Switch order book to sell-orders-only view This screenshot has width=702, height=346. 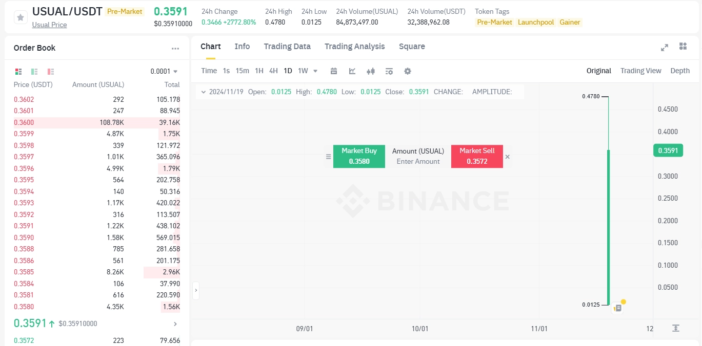pyautogui.click(x=51, y=71)
